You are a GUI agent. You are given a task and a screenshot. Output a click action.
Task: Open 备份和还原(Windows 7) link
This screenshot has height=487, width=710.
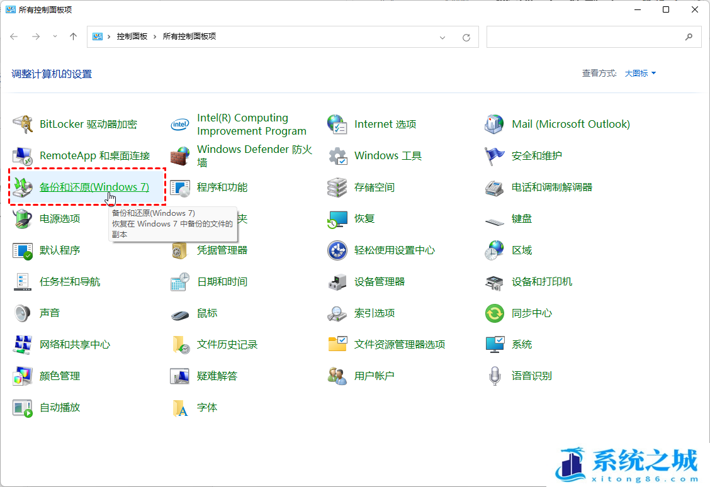(x=94, y=187)
